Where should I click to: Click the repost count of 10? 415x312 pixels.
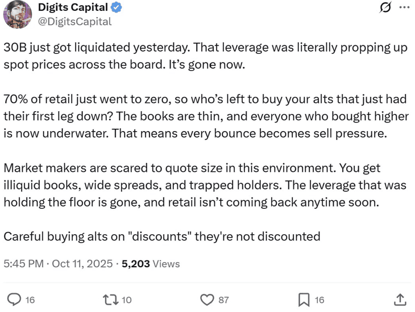point(127,300)
